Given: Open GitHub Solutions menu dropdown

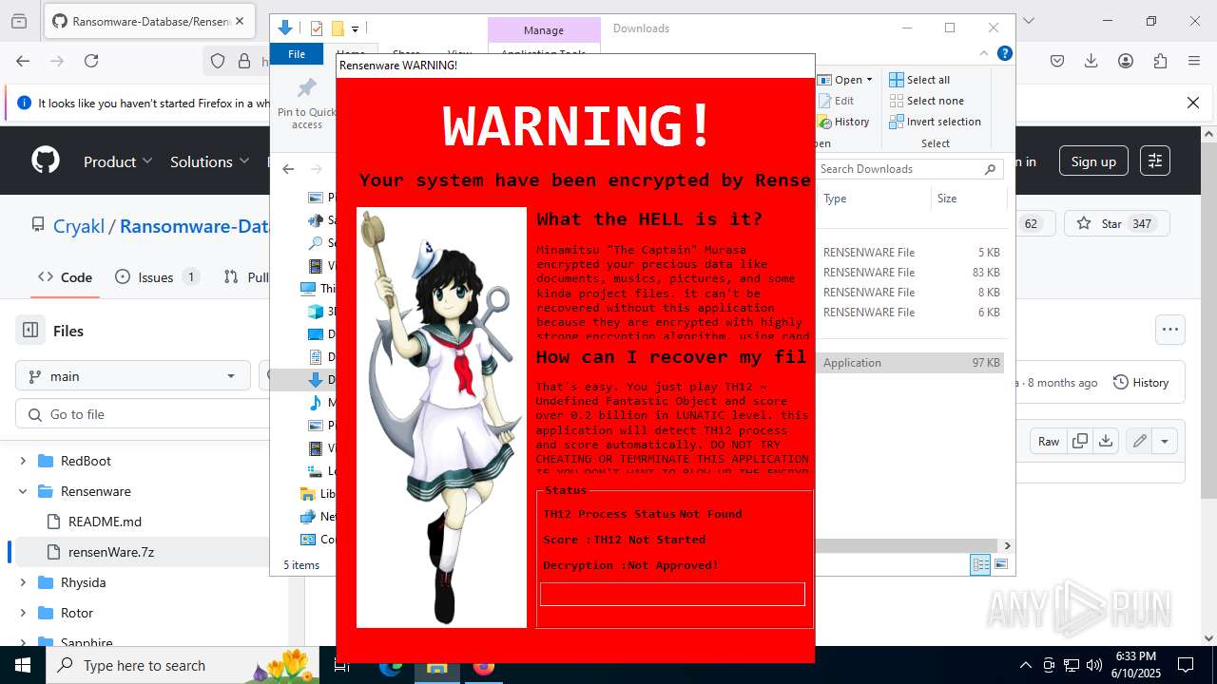Looking at the screenshot, I should (x=209, y=161).
